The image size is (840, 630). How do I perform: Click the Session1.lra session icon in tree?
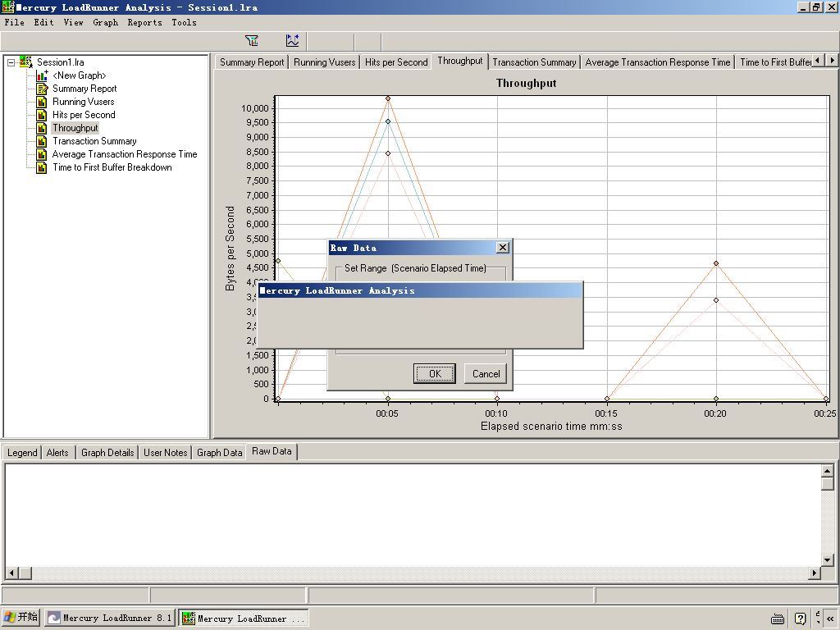coord(25,62)
